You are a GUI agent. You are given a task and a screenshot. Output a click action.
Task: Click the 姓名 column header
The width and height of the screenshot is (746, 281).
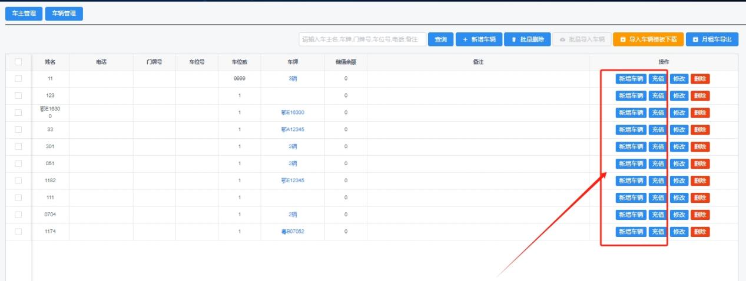50,62
